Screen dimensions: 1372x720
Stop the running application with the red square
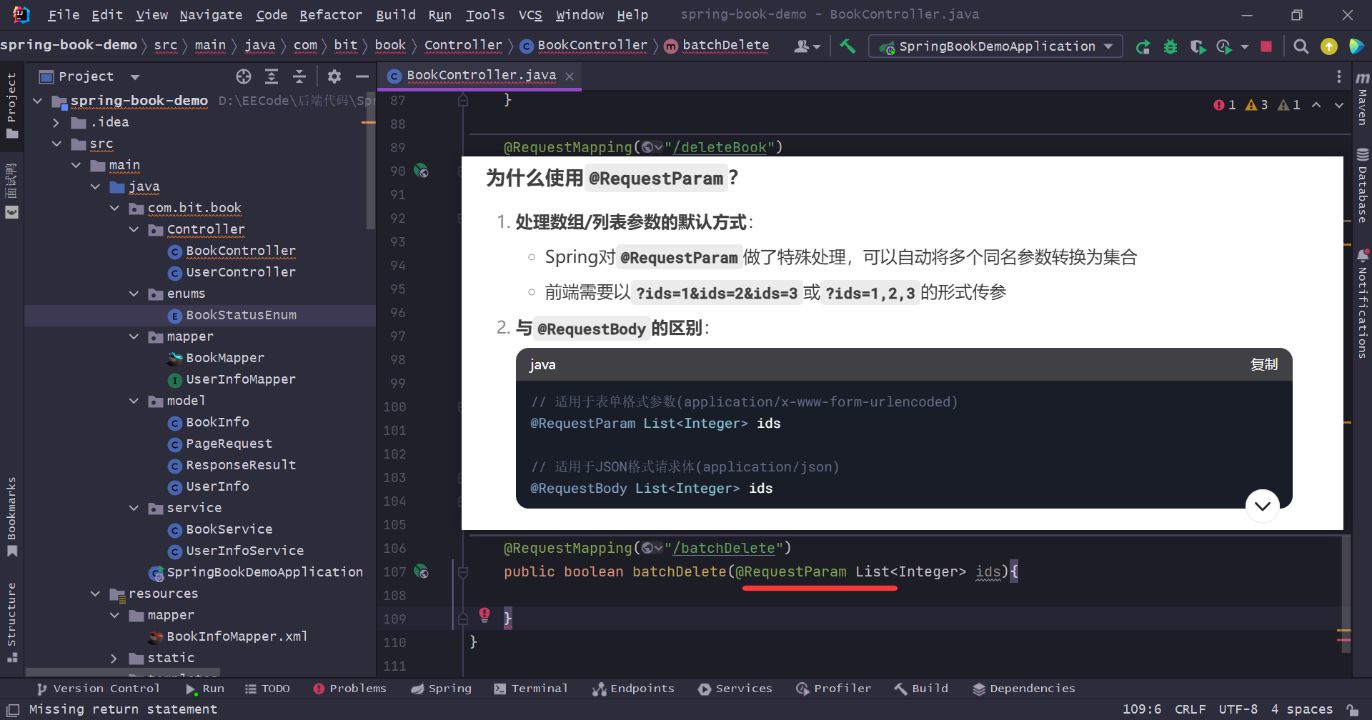(1266, 46)
